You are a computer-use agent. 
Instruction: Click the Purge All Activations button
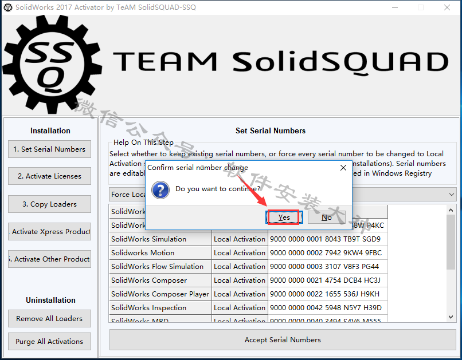tap(49, 342)
